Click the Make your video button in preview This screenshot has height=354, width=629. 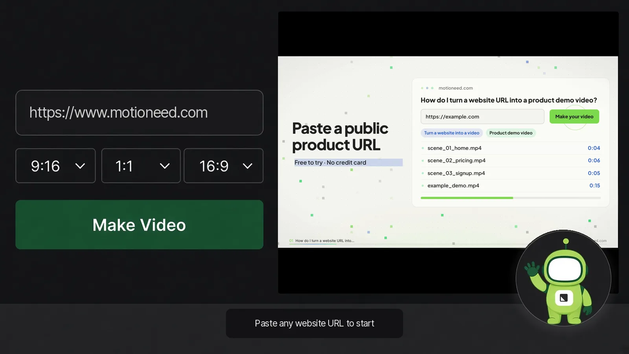574,116
